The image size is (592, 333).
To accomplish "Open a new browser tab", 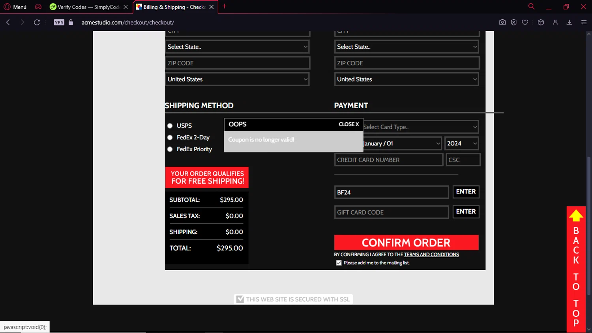I will point(225,6).
